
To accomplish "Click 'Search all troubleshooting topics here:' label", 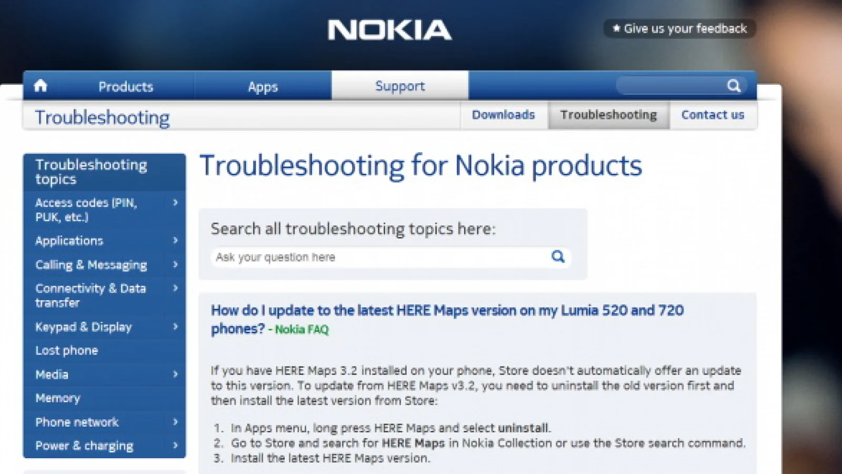I will [353, 229].
